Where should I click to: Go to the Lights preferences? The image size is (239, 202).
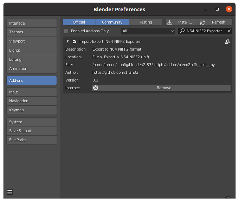coord(32,50)
